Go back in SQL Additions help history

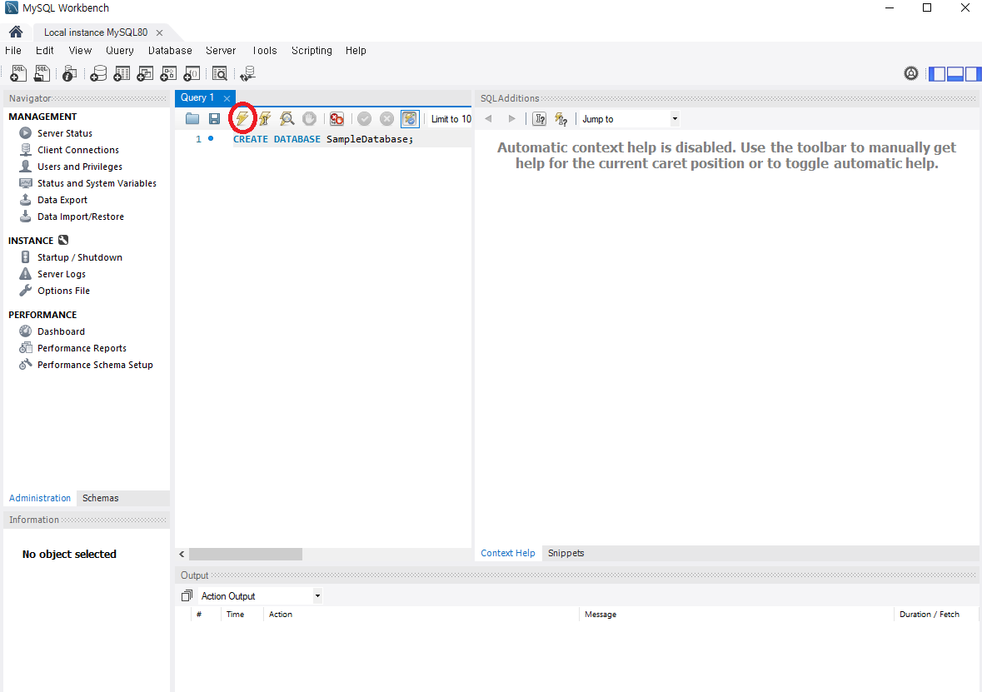coord(488,118)
